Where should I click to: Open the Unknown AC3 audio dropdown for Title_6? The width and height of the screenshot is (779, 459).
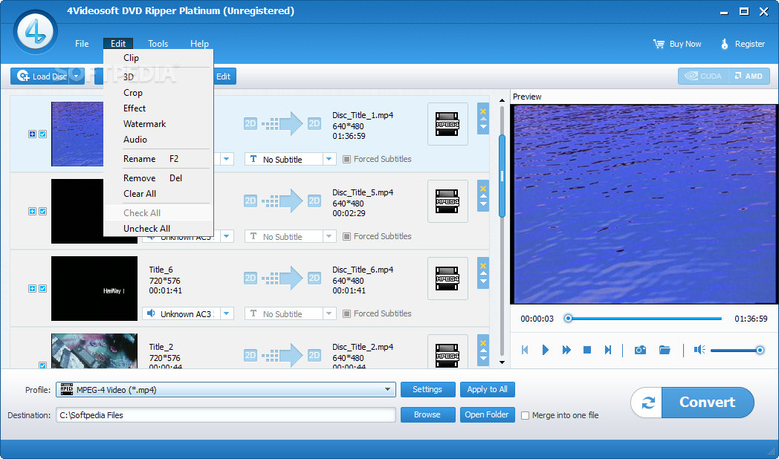coord(227,313)
